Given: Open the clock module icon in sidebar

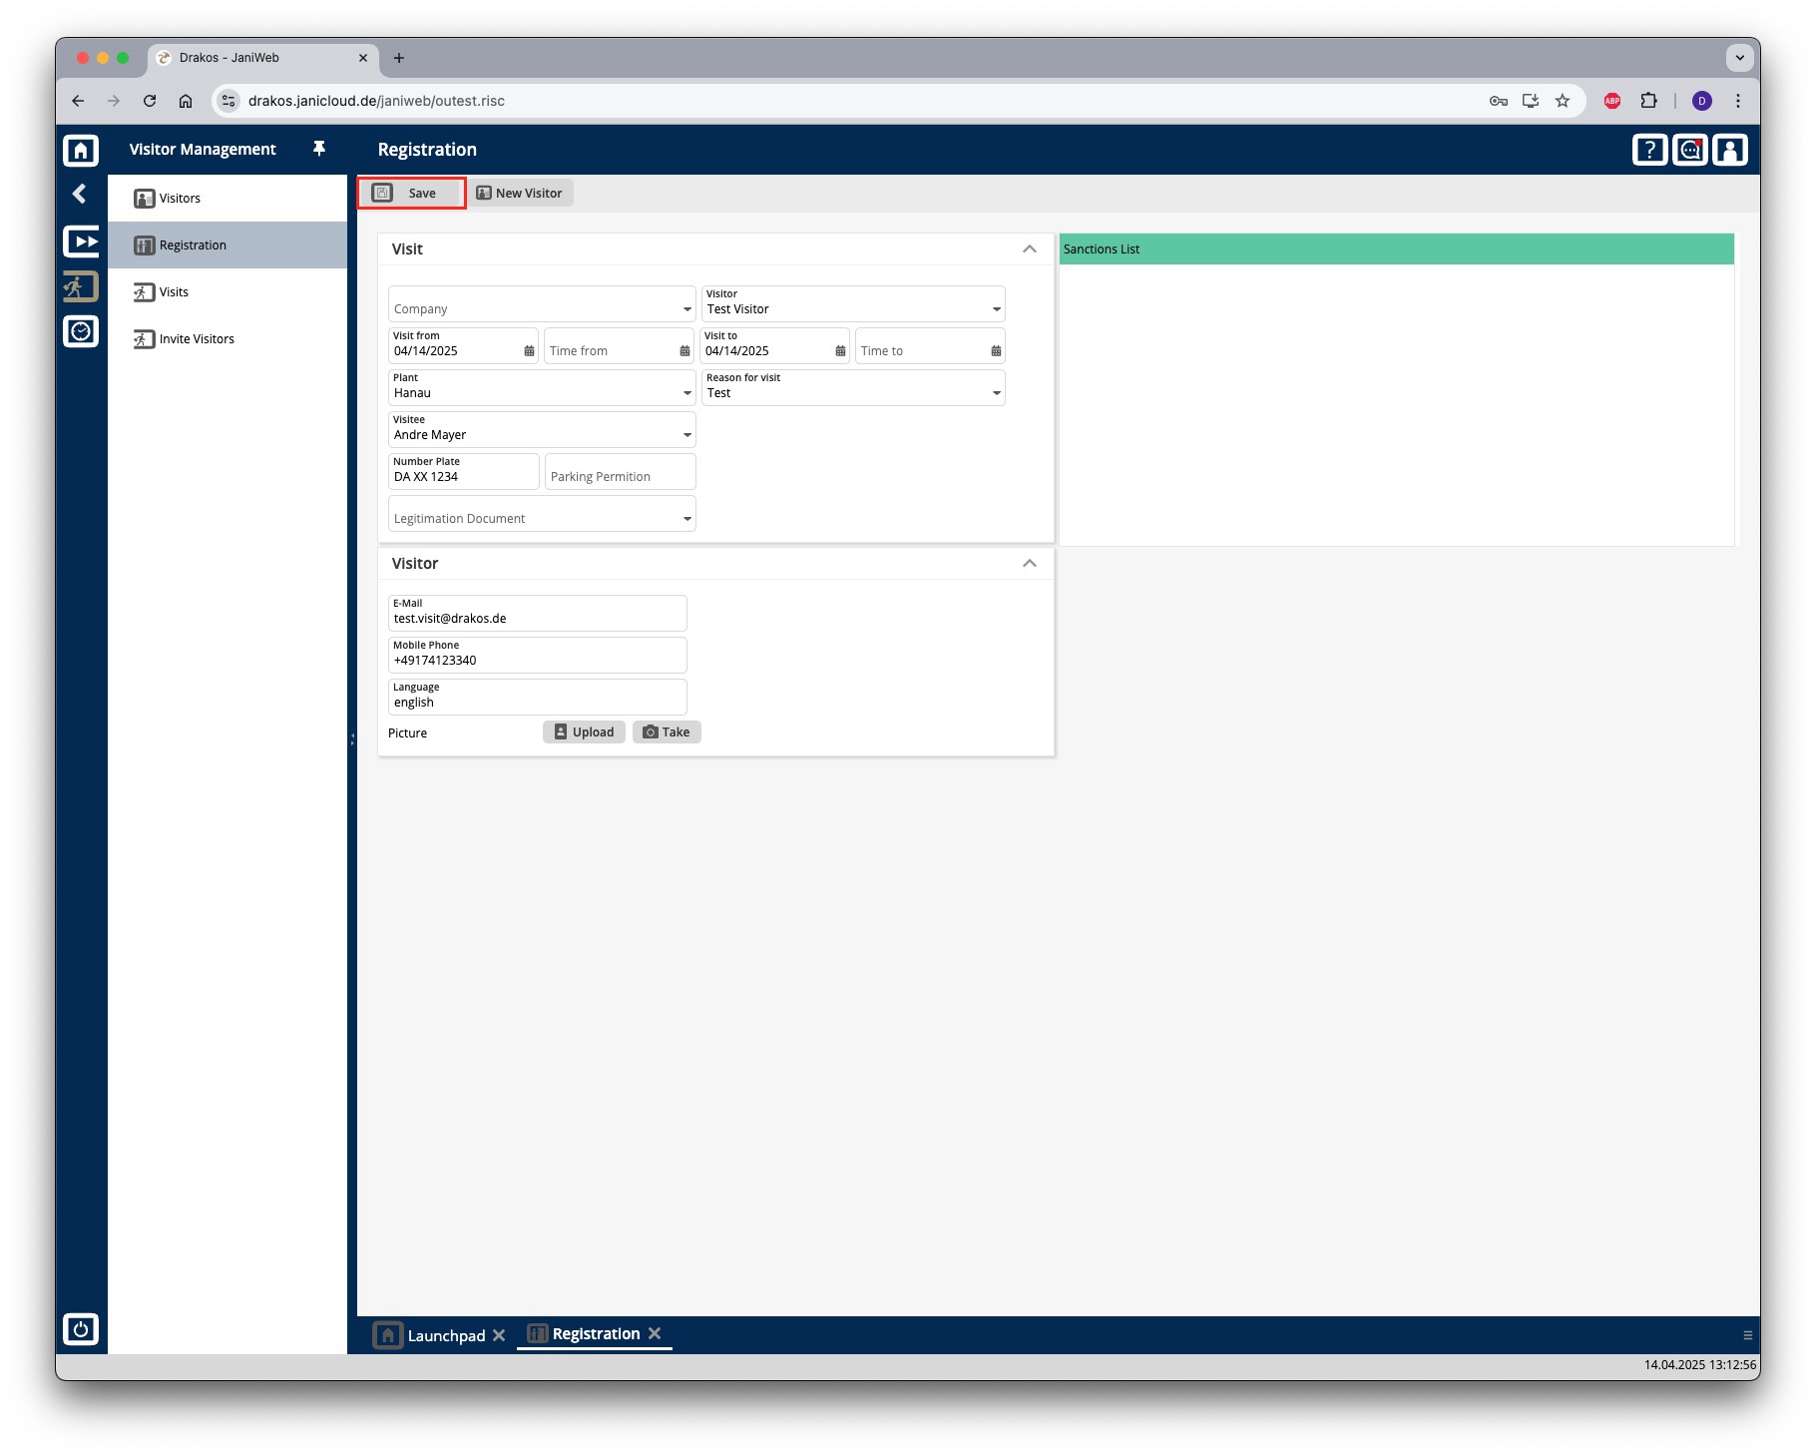Looking at the screenshot, I should point(81,331).
